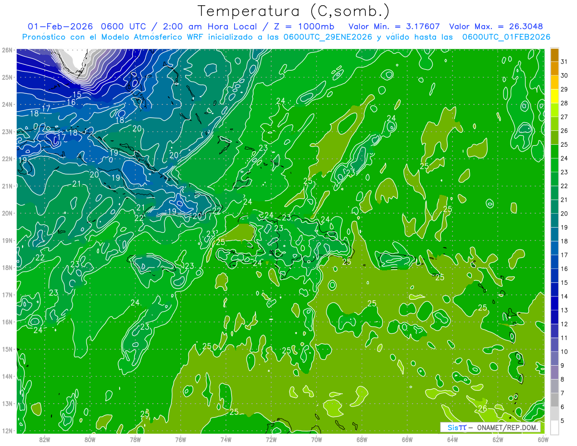Click the 21N latitude axis label

(x=7, y=186)
